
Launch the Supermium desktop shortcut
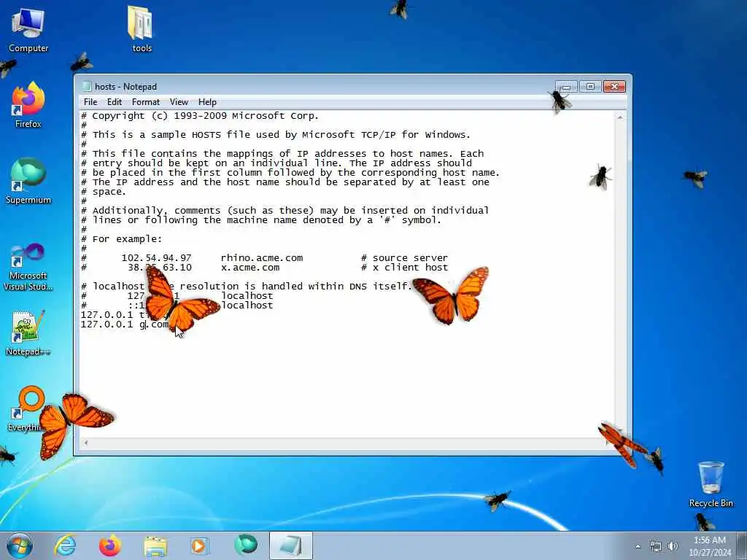point(28,181)
